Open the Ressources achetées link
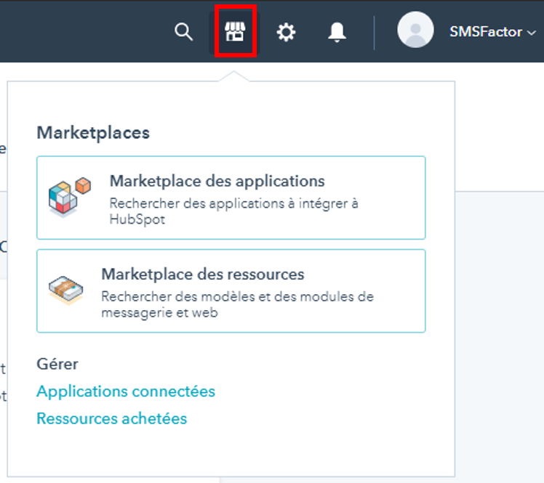The image size is (544, 483). pyautogui.click(x=112, y=418)
